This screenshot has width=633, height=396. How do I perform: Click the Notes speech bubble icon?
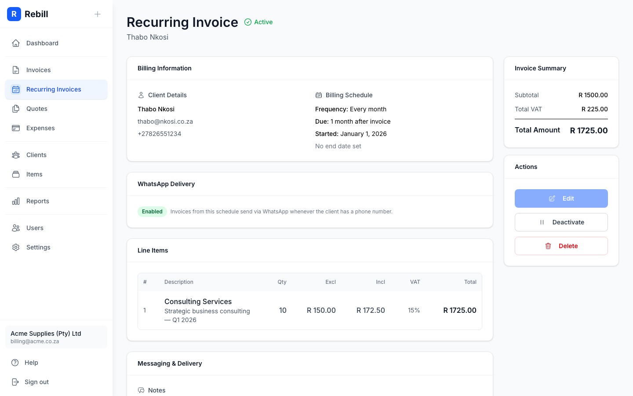(x=141, y=390)
